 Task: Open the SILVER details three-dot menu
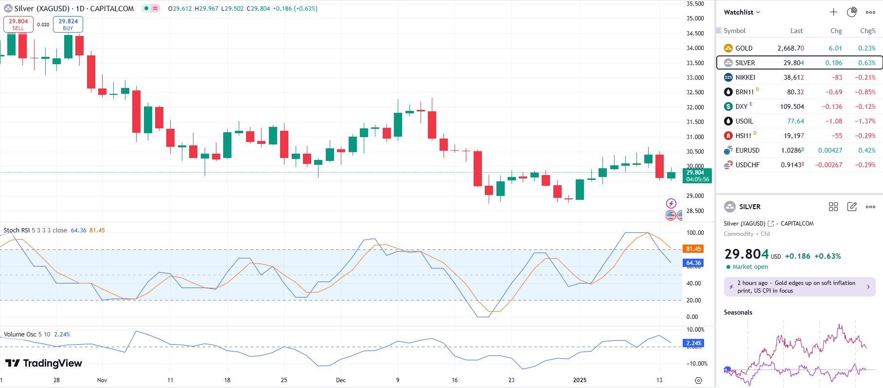[870, 207]
